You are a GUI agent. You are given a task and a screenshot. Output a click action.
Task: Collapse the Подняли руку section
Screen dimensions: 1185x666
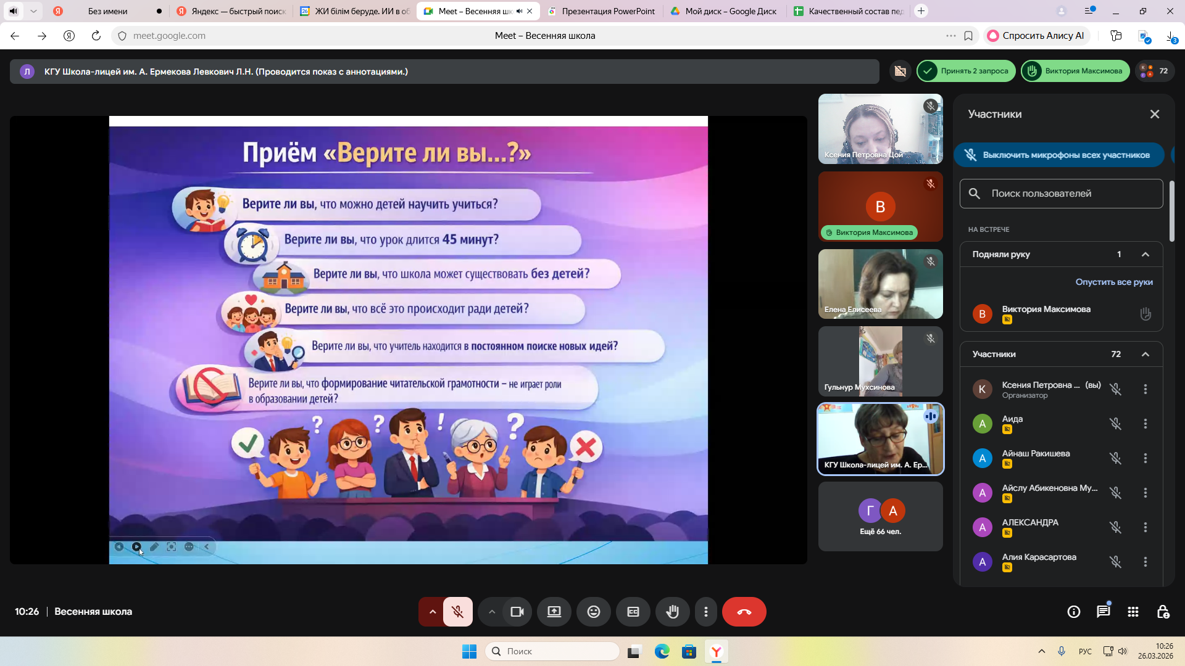(x=1145, y=254)
